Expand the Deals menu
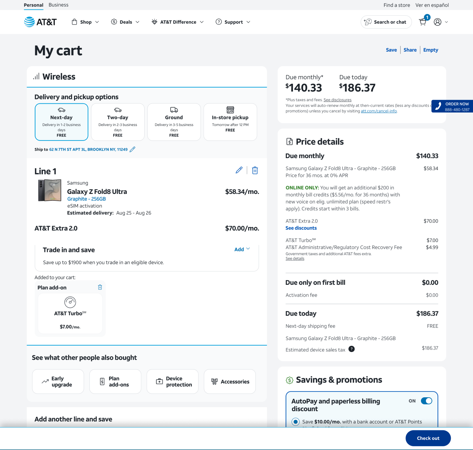The height and width of the screenshot is (450, 473). coord(125,22)
